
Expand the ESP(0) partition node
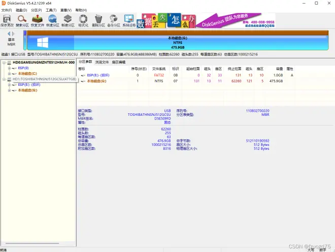pos(9,68)
